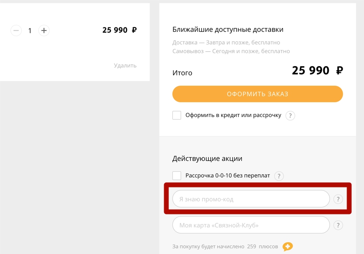
Task: Open help icon next to credit option
Action: (x=290, y=116)
